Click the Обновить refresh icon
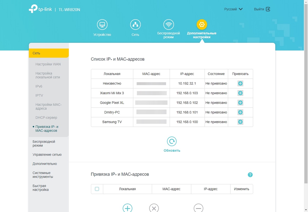Image resolution: width=308 pixels, height=212 pixels. pyautogui.click(x=172, y=141)
